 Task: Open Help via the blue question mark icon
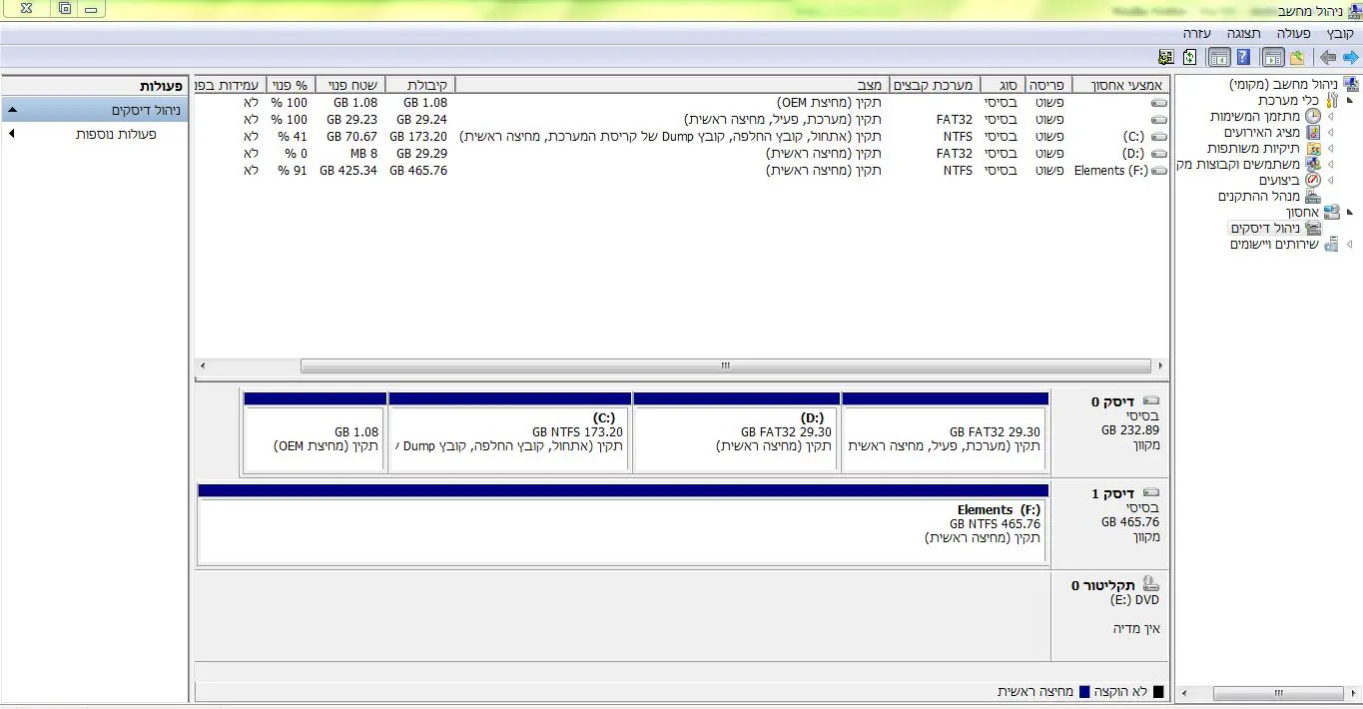pos(1243,58)
